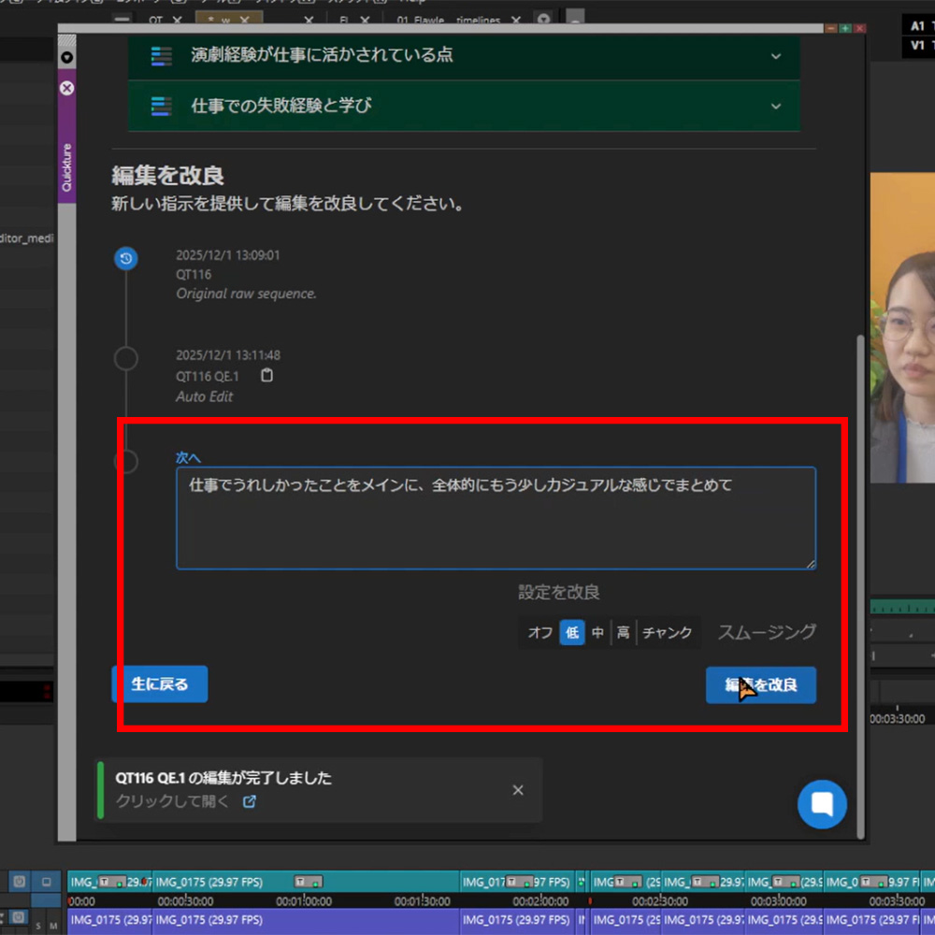Open the chat support bubble
The width and height of the screenshot is (935, 935).
(821, 804)
